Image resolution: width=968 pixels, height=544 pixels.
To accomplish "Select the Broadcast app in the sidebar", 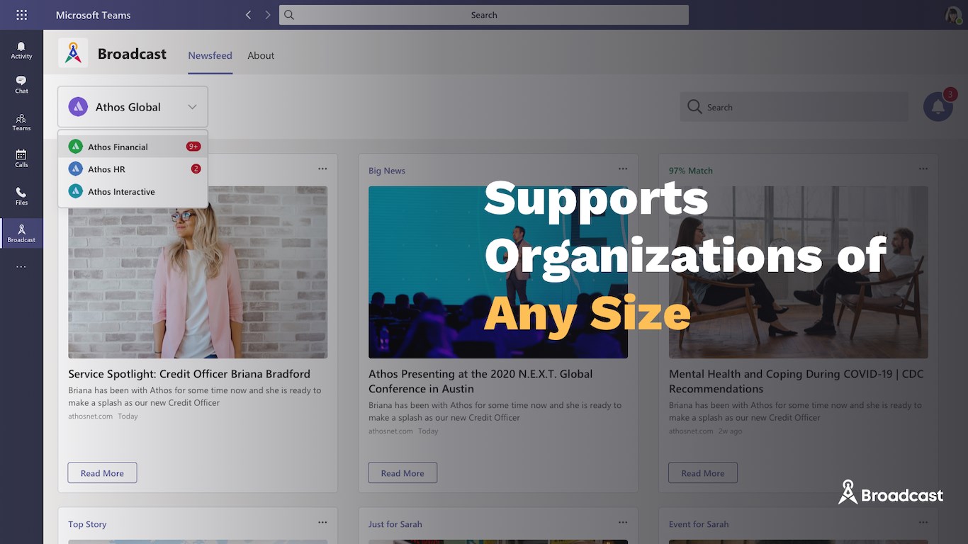I will [21, 233].
